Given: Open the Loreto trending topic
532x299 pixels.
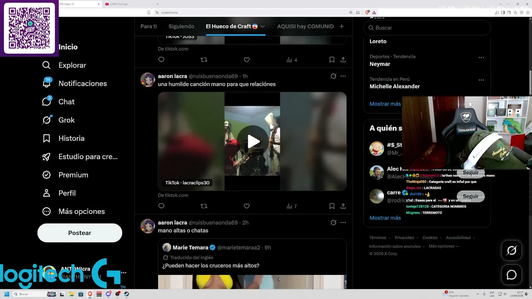Looking at the screenshot, I should [378, 41].
